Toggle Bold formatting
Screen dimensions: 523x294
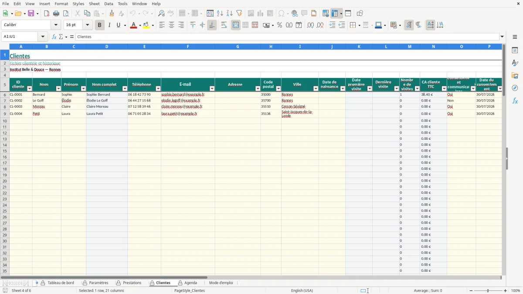[x=99, y=25]
